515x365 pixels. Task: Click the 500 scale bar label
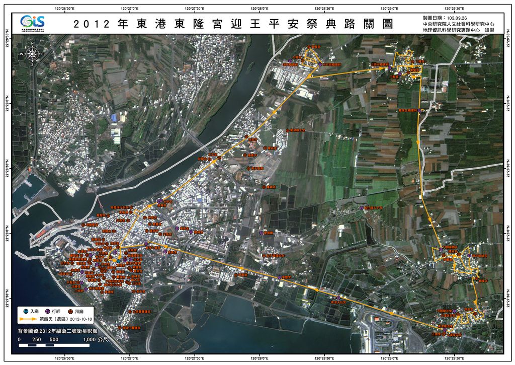54,340
